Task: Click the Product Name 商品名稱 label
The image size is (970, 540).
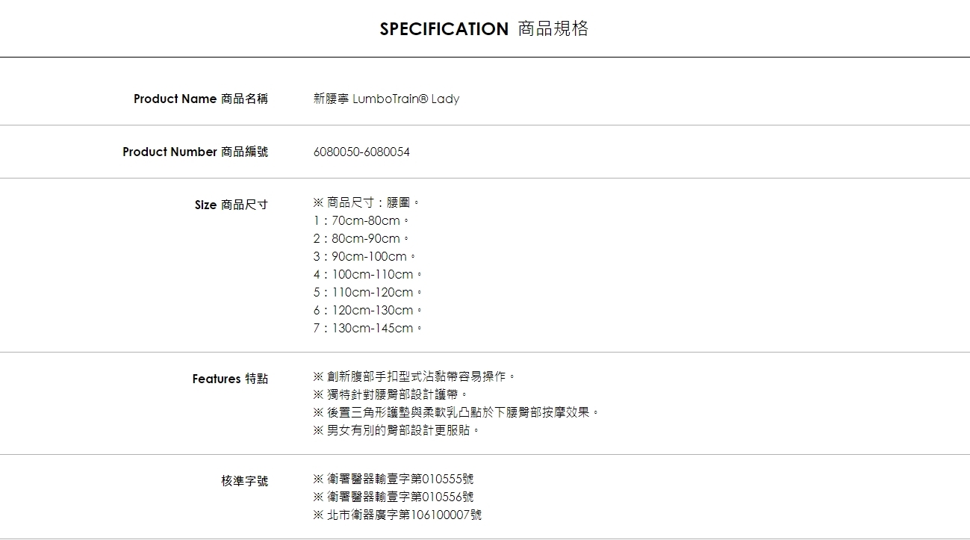Action: [x=200, y=99]
